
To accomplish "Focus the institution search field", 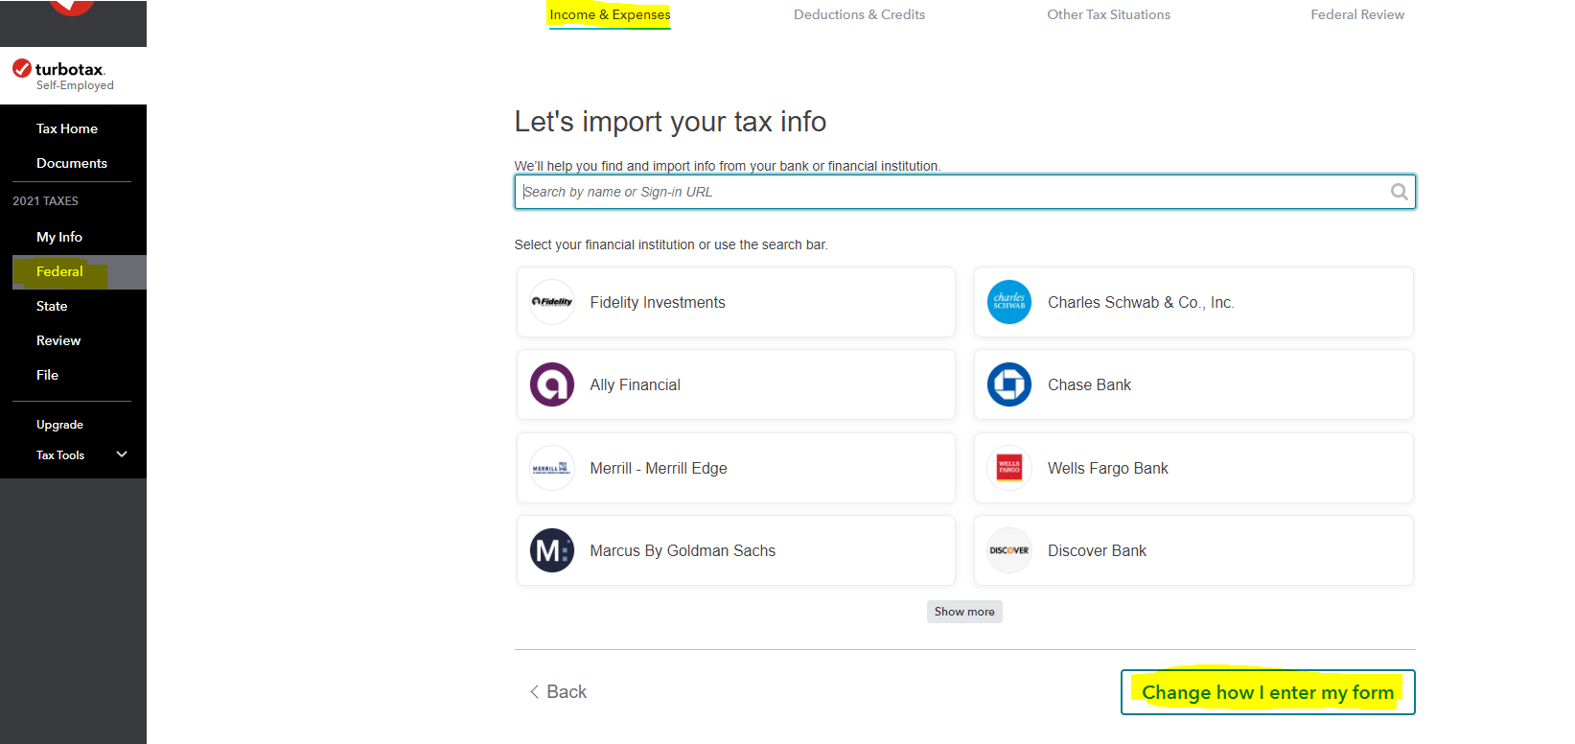I will point(964,192).
